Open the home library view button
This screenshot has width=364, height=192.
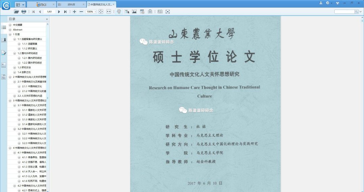coord(18,5)
